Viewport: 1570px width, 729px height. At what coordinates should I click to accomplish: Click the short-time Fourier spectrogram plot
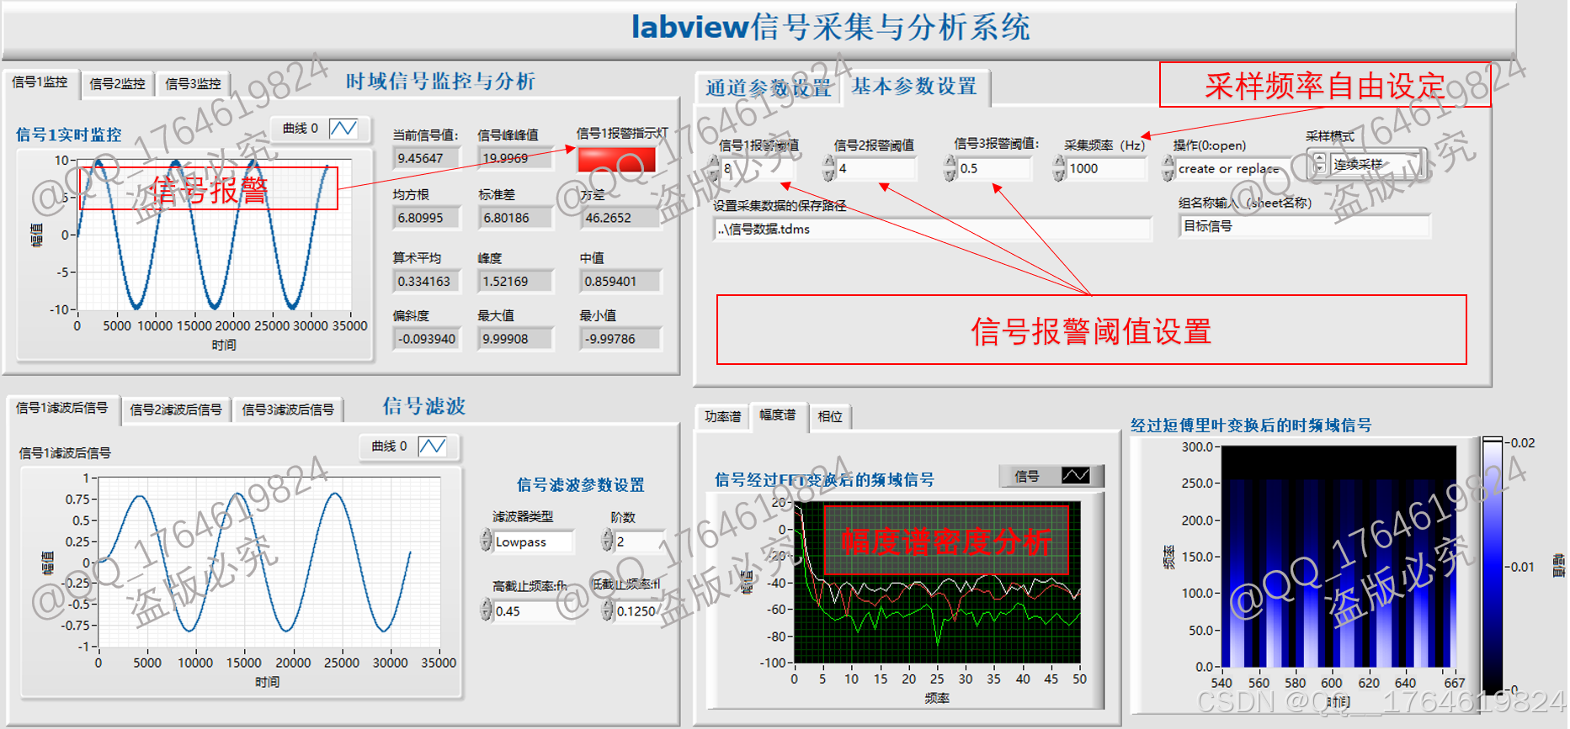click(1338, 556)
